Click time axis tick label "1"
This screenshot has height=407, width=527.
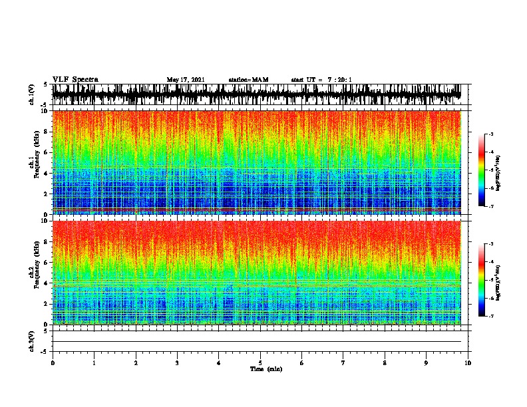(x=94, y=363)
